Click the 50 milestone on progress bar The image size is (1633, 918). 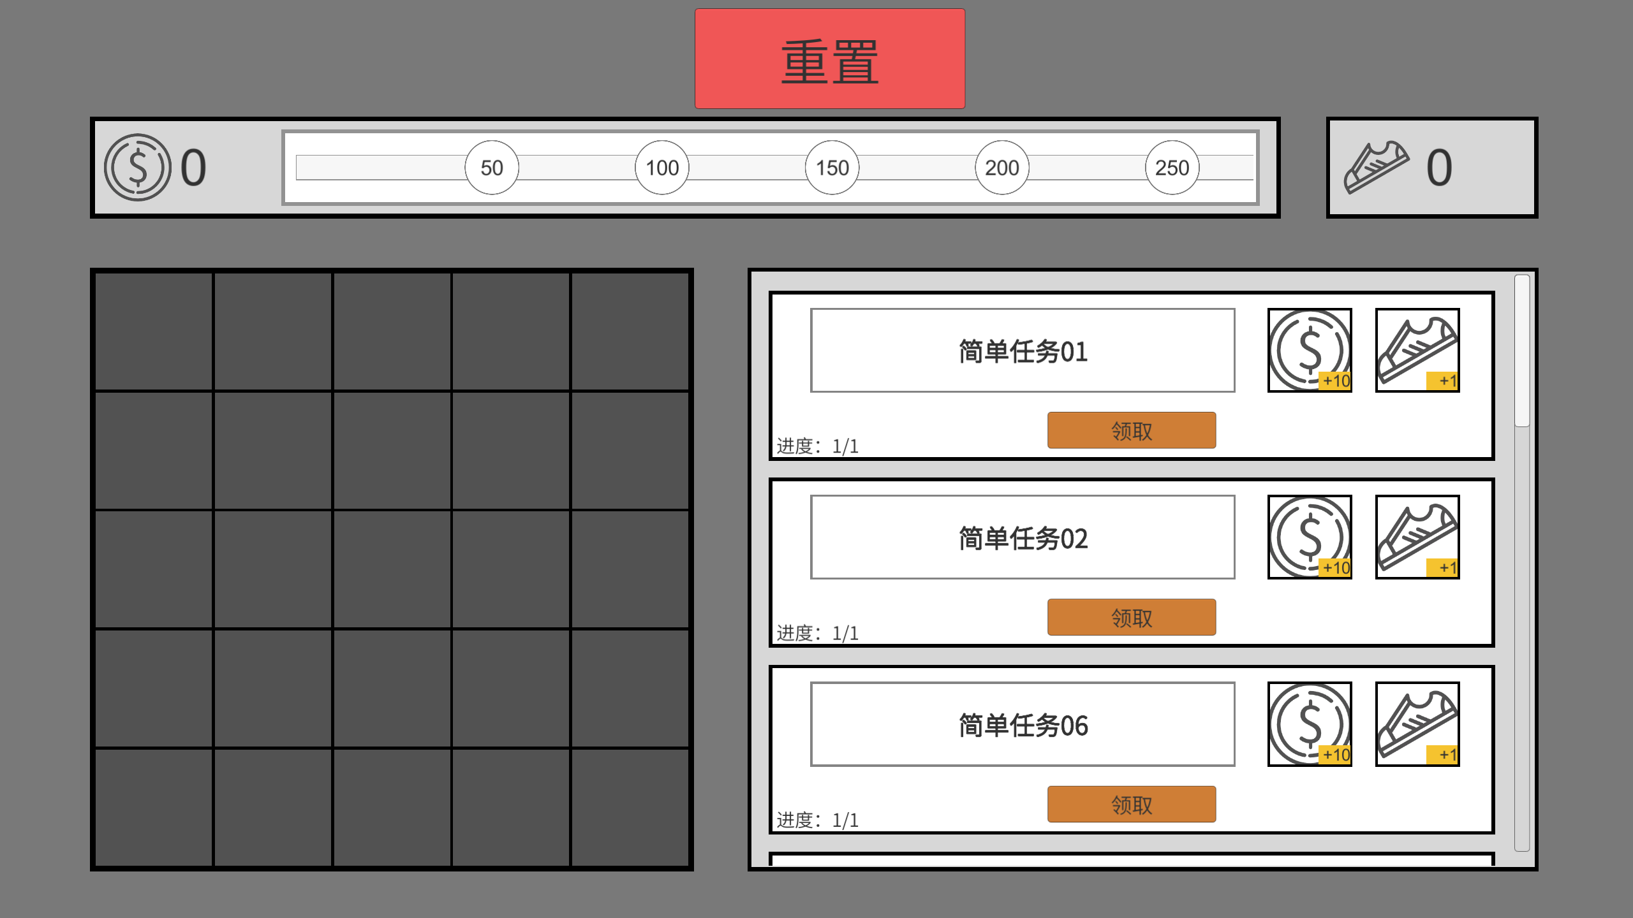click(492, 168)
